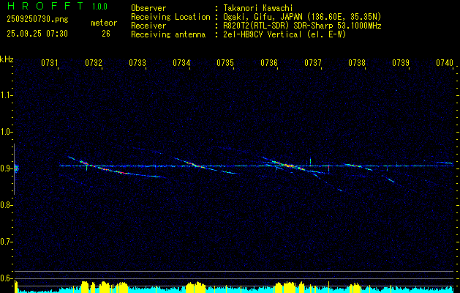This screenshot has height=293, width=460.
Task: Click time marker 0732
Action: tap(94, 63)
